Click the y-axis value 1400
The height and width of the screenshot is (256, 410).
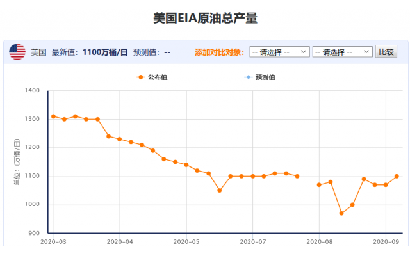[32, 90]
